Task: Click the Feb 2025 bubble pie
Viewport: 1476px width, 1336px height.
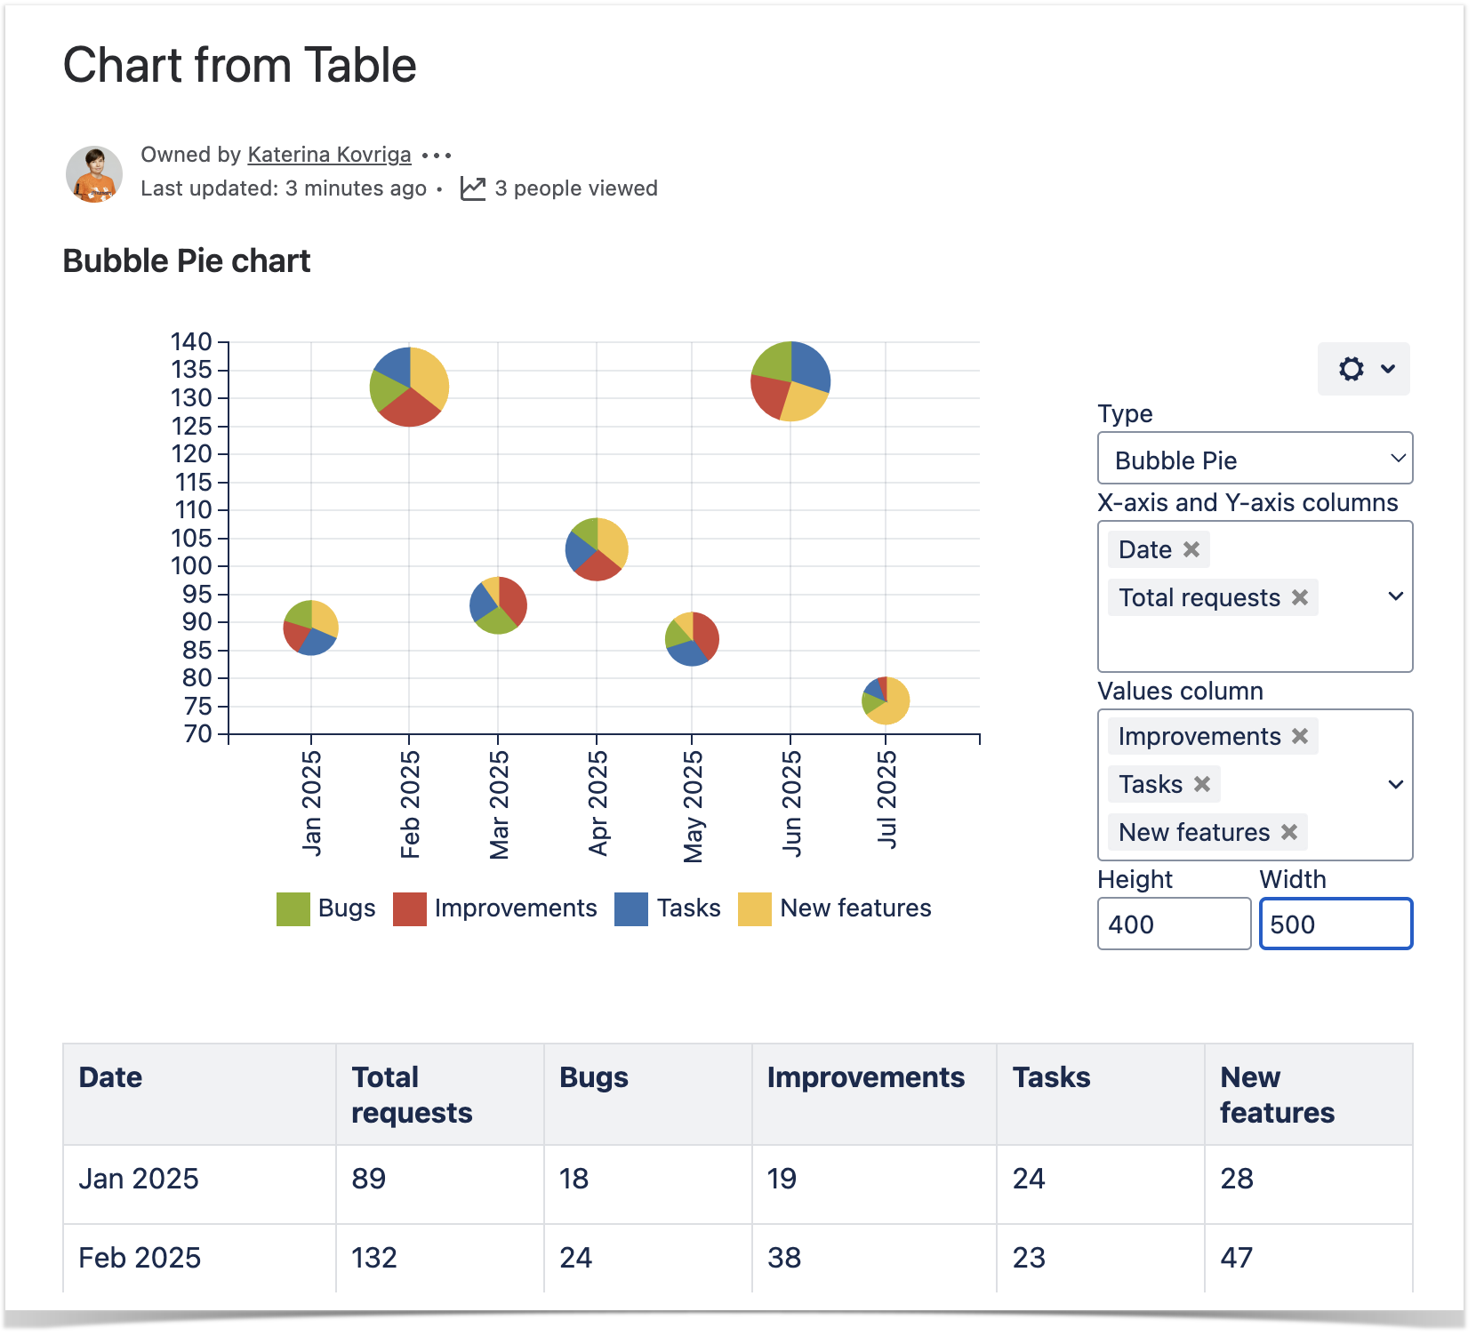Action: point(409,387)
